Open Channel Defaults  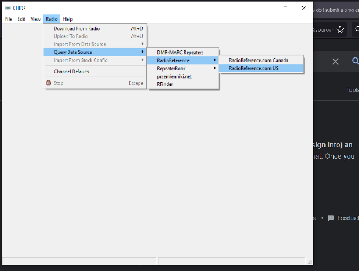pos(95,71)
